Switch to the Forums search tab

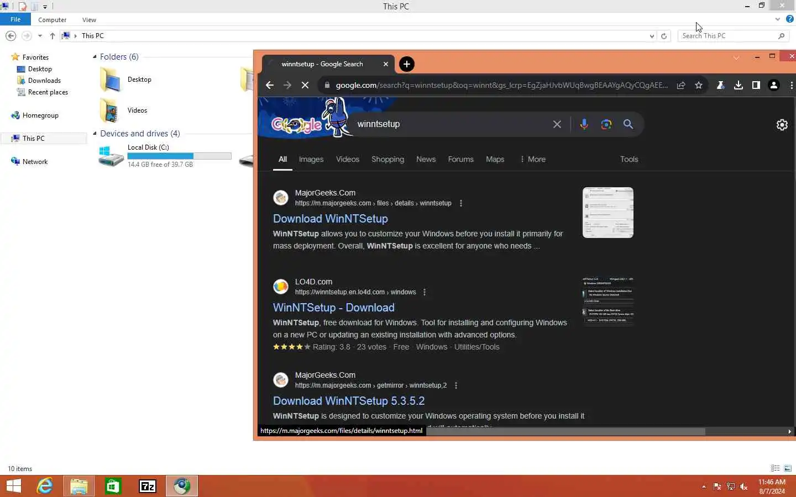coord(460,159)
